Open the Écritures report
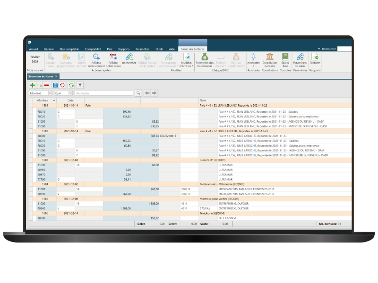 315,59
